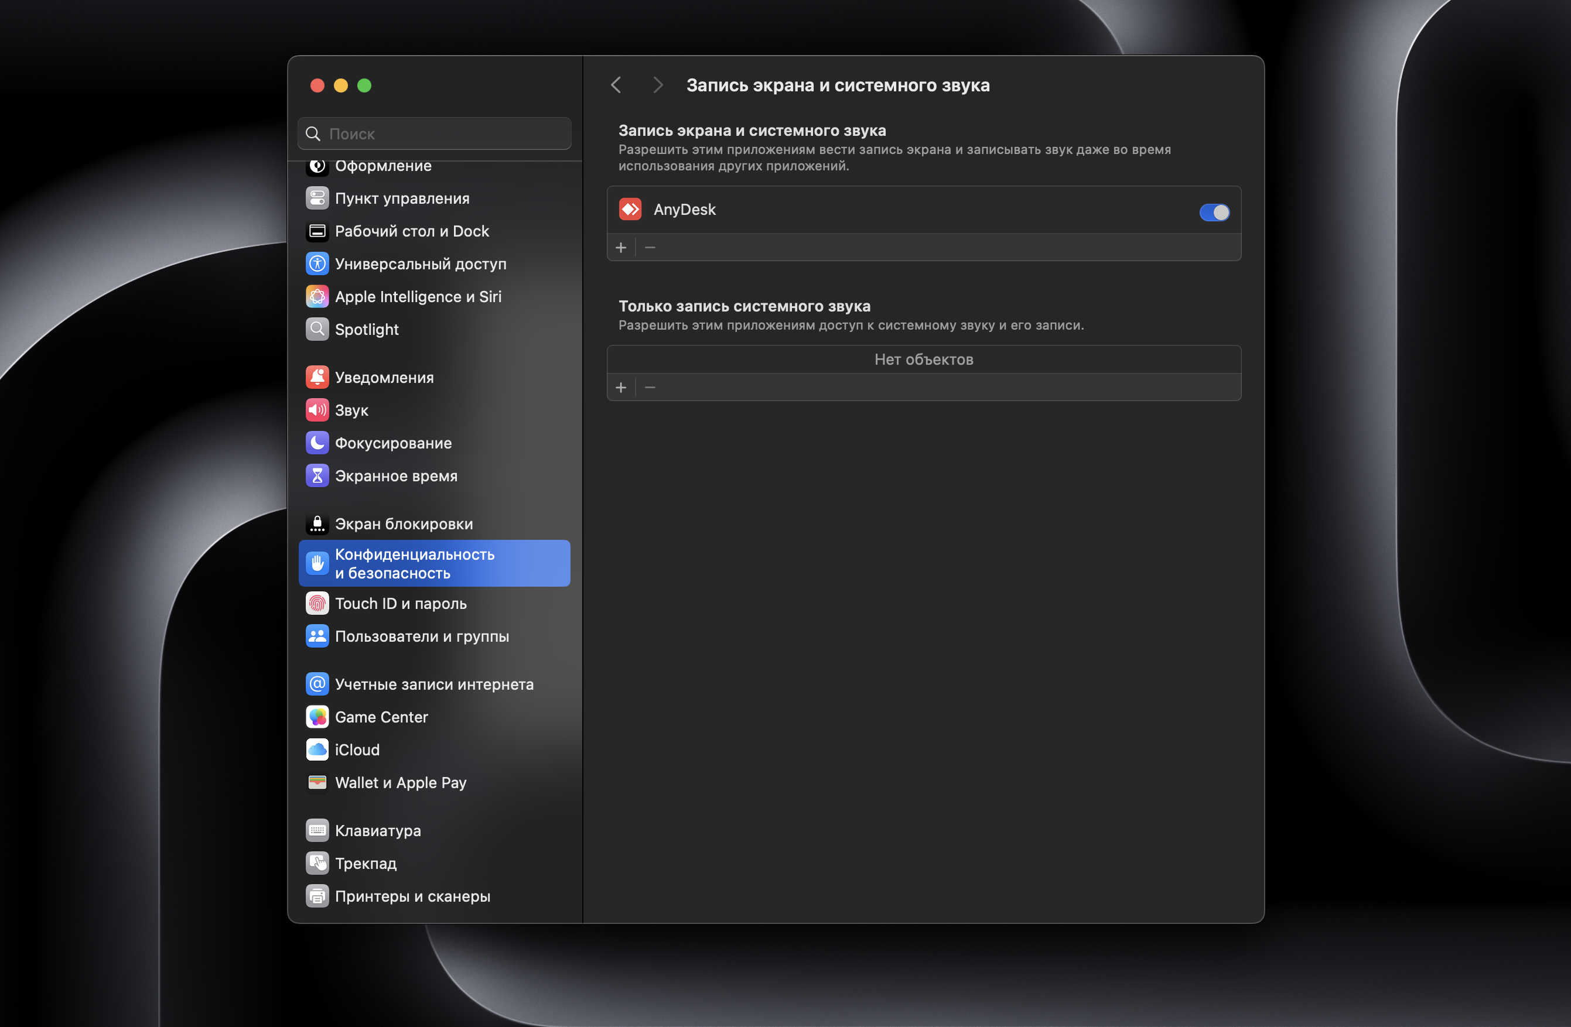Click the window title Запись экрана и системного звука
This screenshot has height=1027, width=1571.
(x=838, y=85)
